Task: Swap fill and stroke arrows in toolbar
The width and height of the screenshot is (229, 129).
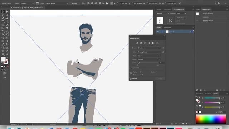Action: point(8,58)
